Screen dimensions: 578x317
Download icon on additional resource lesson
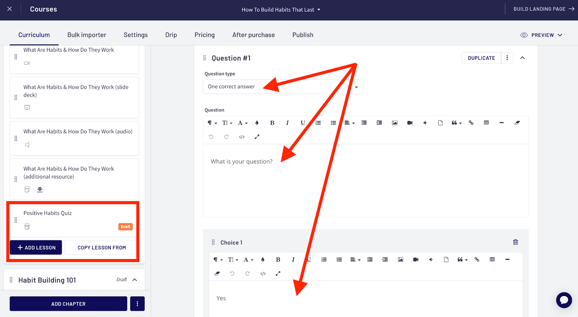click(40, 189)
